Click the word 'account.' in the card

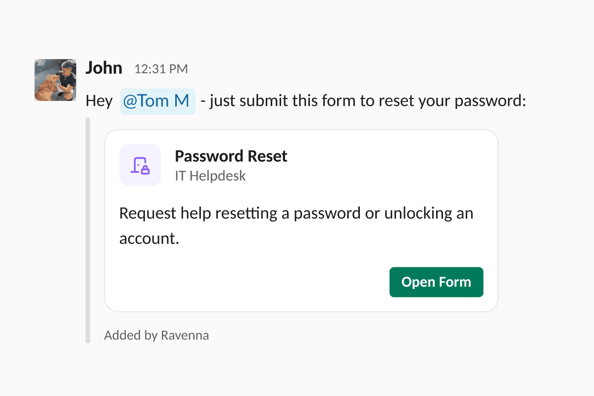[x=148, y=239]
